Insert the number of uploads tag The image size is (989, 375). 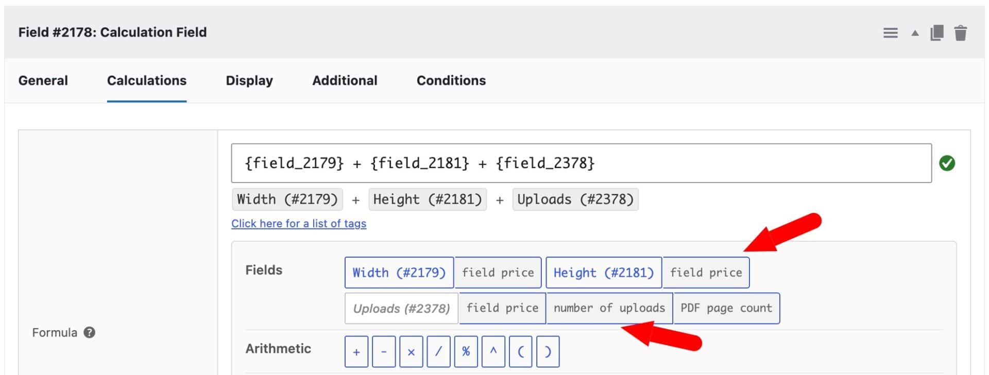pyautogui.click(x=609, y=309)
